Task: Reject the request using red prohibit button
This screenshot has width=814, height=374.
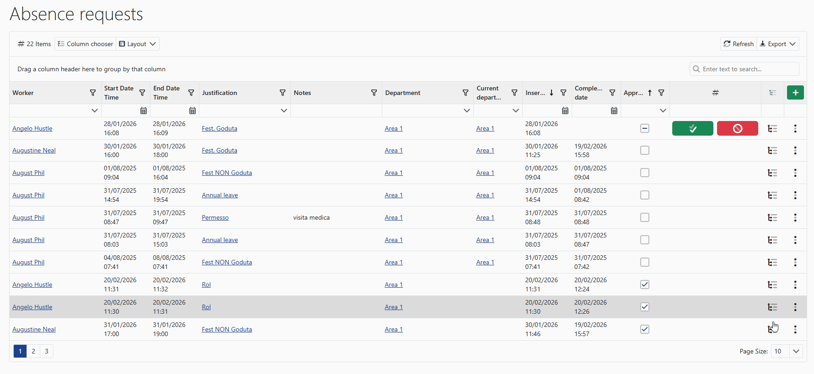Action: 737,129
